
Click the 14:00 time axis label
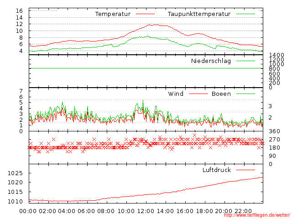(x=165, y=211)
